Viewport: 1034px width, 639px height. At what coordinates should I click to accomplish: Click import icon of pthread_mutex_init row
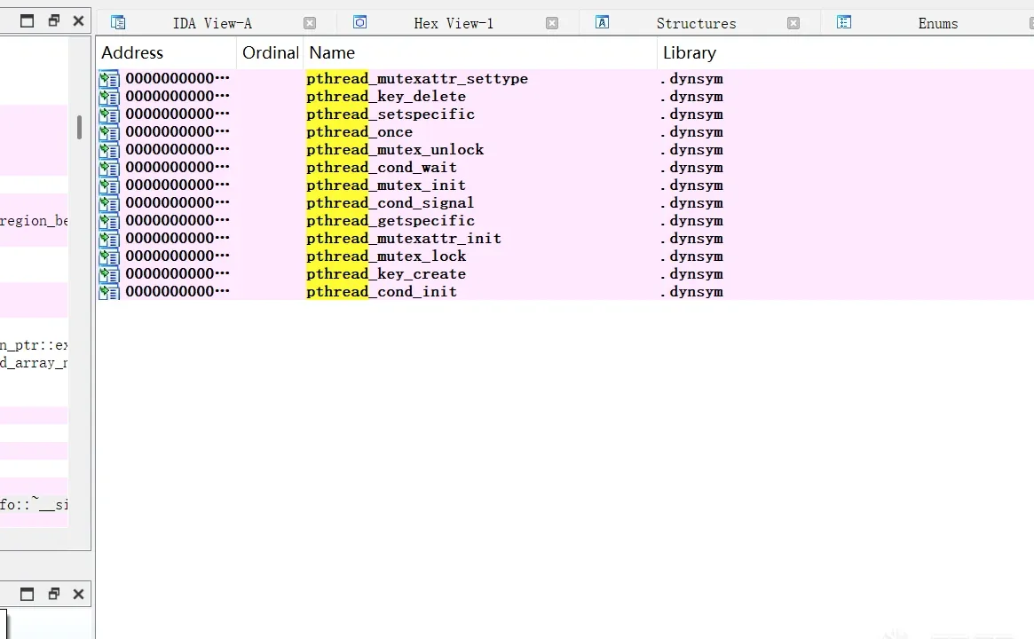pyautogui.click(x=109, y=186)
